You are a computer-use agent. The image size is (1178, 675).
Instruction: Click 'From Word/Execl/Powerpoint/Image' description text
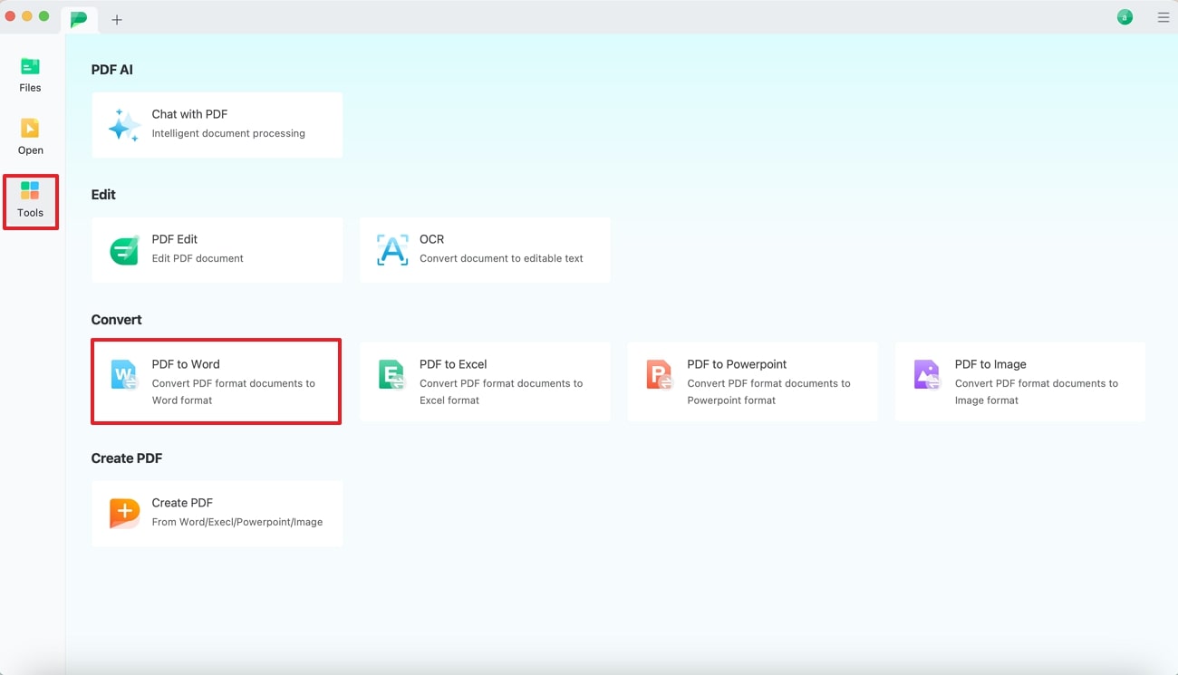(237, 522)
